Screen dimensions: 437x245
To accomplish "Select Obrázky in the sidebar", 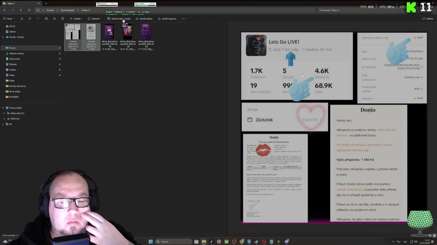I will click(x=13, y=64).
